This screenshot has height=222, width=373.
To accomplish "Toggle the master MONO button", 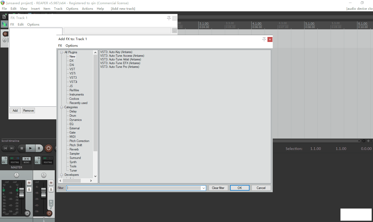I will coord(26,160).
